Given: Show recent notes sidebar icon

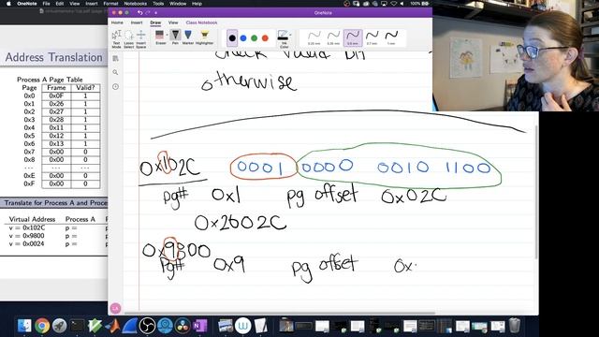Looking at the screenshot, I should pos(115,87).
